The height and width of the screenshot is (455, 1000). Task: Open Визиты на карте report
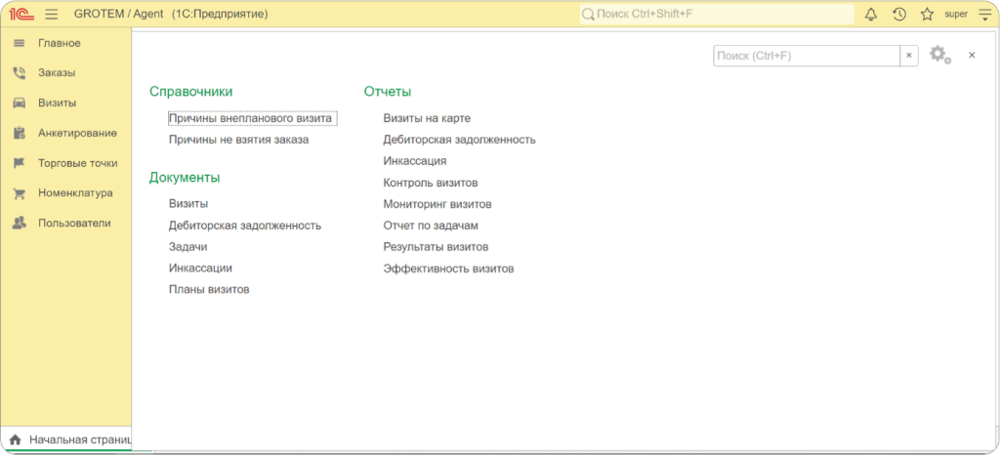[x=427, y=118]
